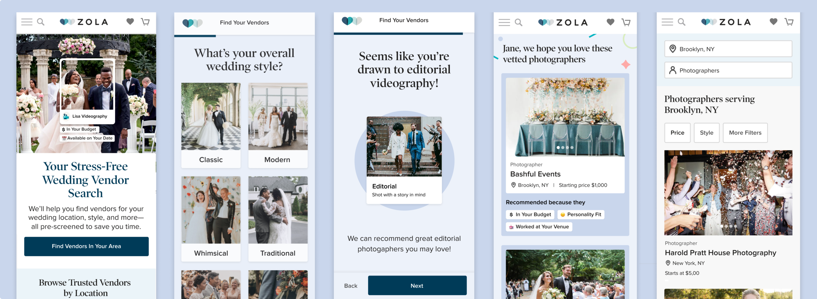Open More Filters
This screenshot has height=299, width=817.
coord(745,133)
